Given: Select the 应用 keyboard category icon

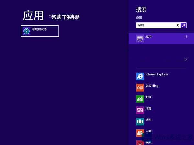Looking at the screenshot, I should pyautogui.click(x=140, y=39).
